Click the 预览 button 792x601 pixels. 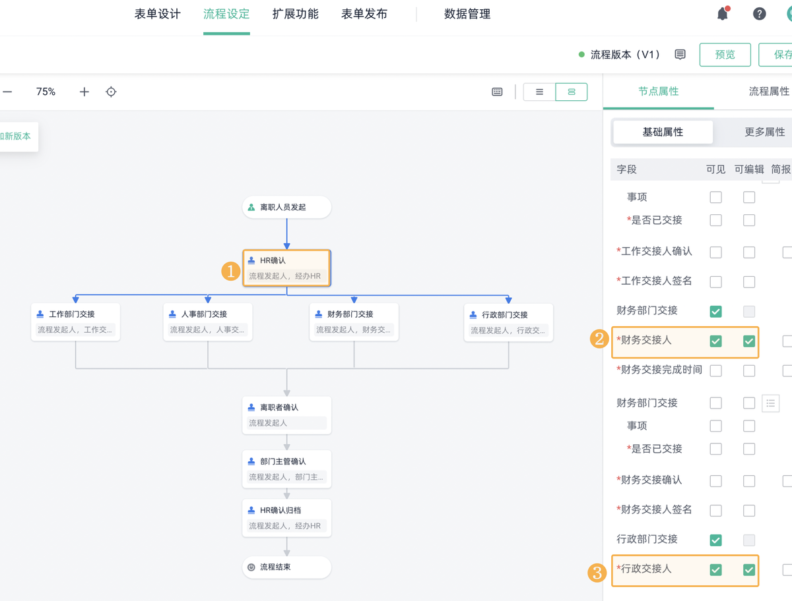[x=725, y=55]
